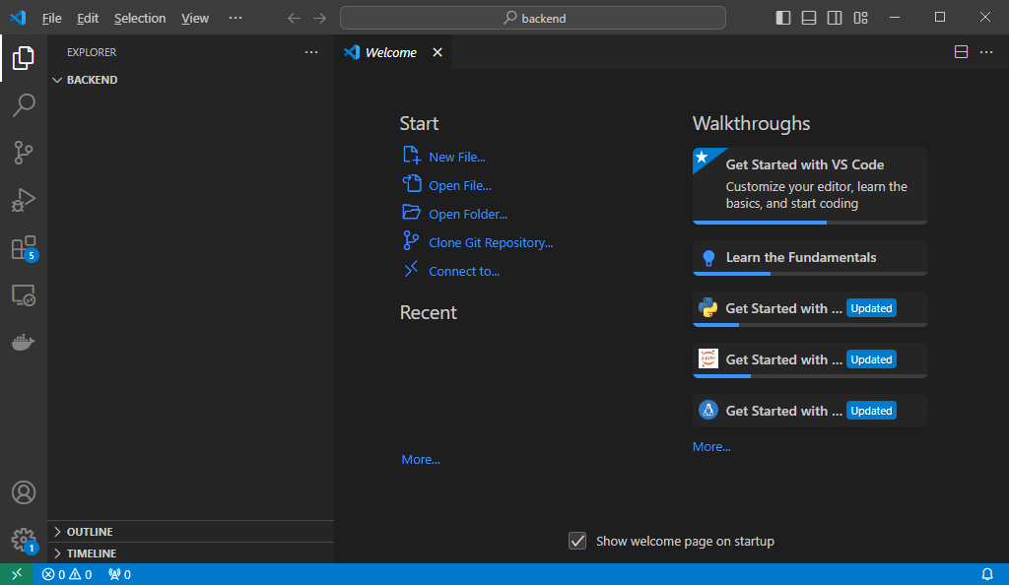Open Explorer Views and More Actions ellipsis
The width and height of the screenshot is (1009, 585).
pyautogui.click(x=311, y=52)
